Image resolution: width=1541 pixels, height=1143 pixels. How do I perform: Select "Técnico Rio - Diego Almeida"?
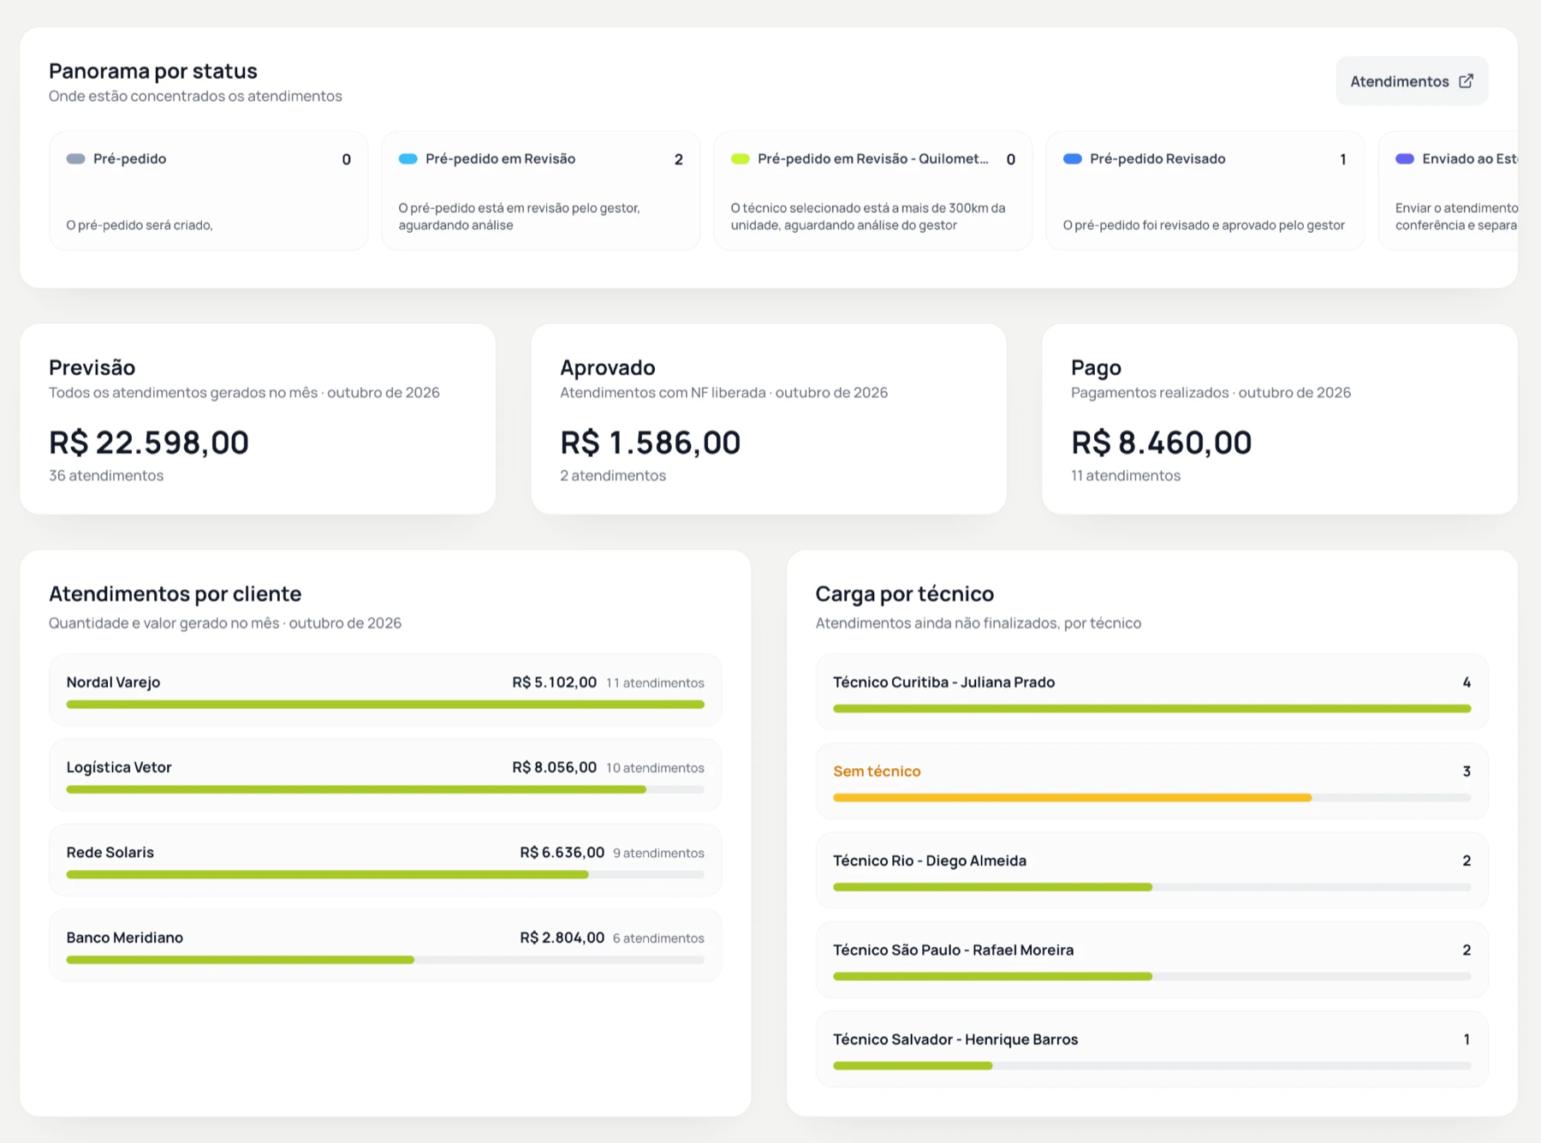pos(930,860)
